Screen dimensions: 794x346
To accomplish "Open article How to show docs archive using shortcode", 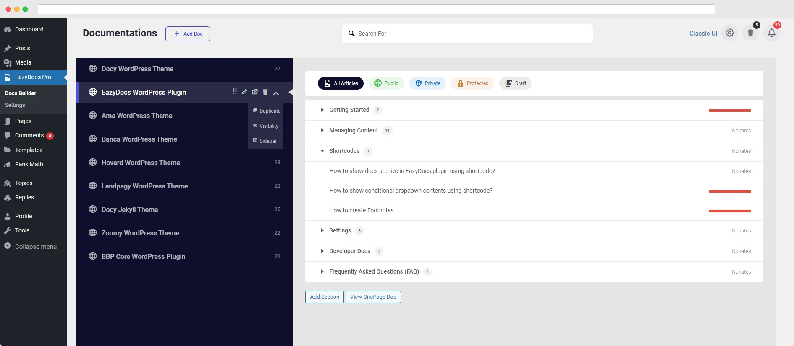I will click(412, 171).
